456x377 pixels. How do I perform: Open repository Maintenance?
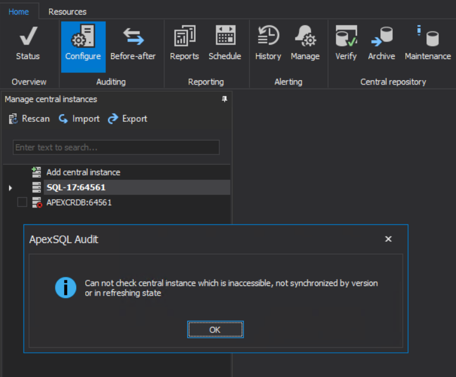click(x=428, y=43)
